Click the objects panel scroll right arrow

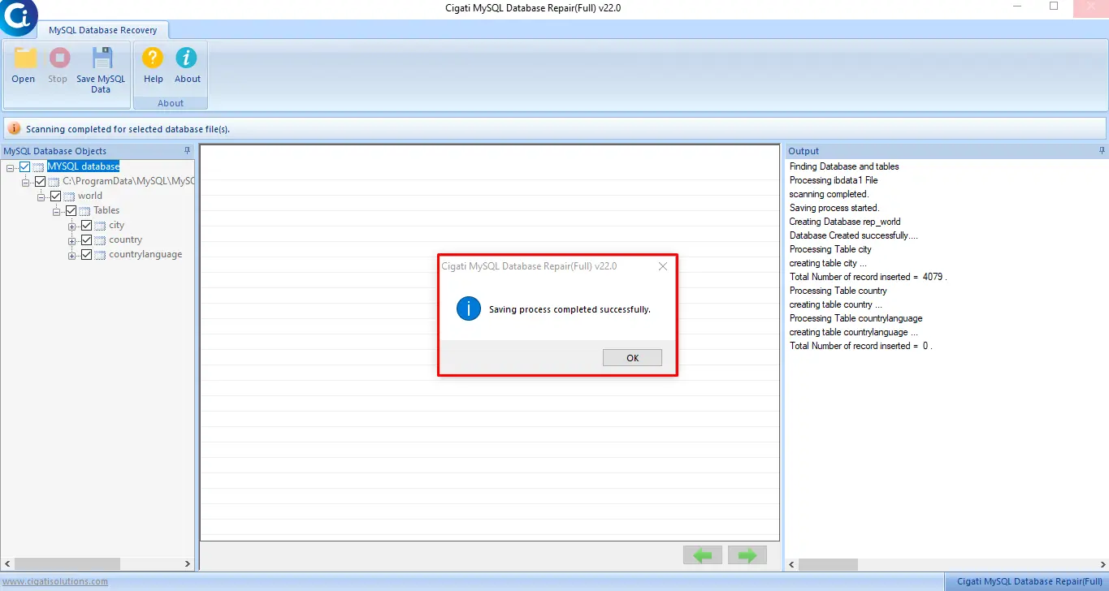pos(188,563)
